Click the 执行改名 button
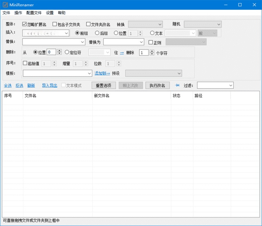 (157, 85)
